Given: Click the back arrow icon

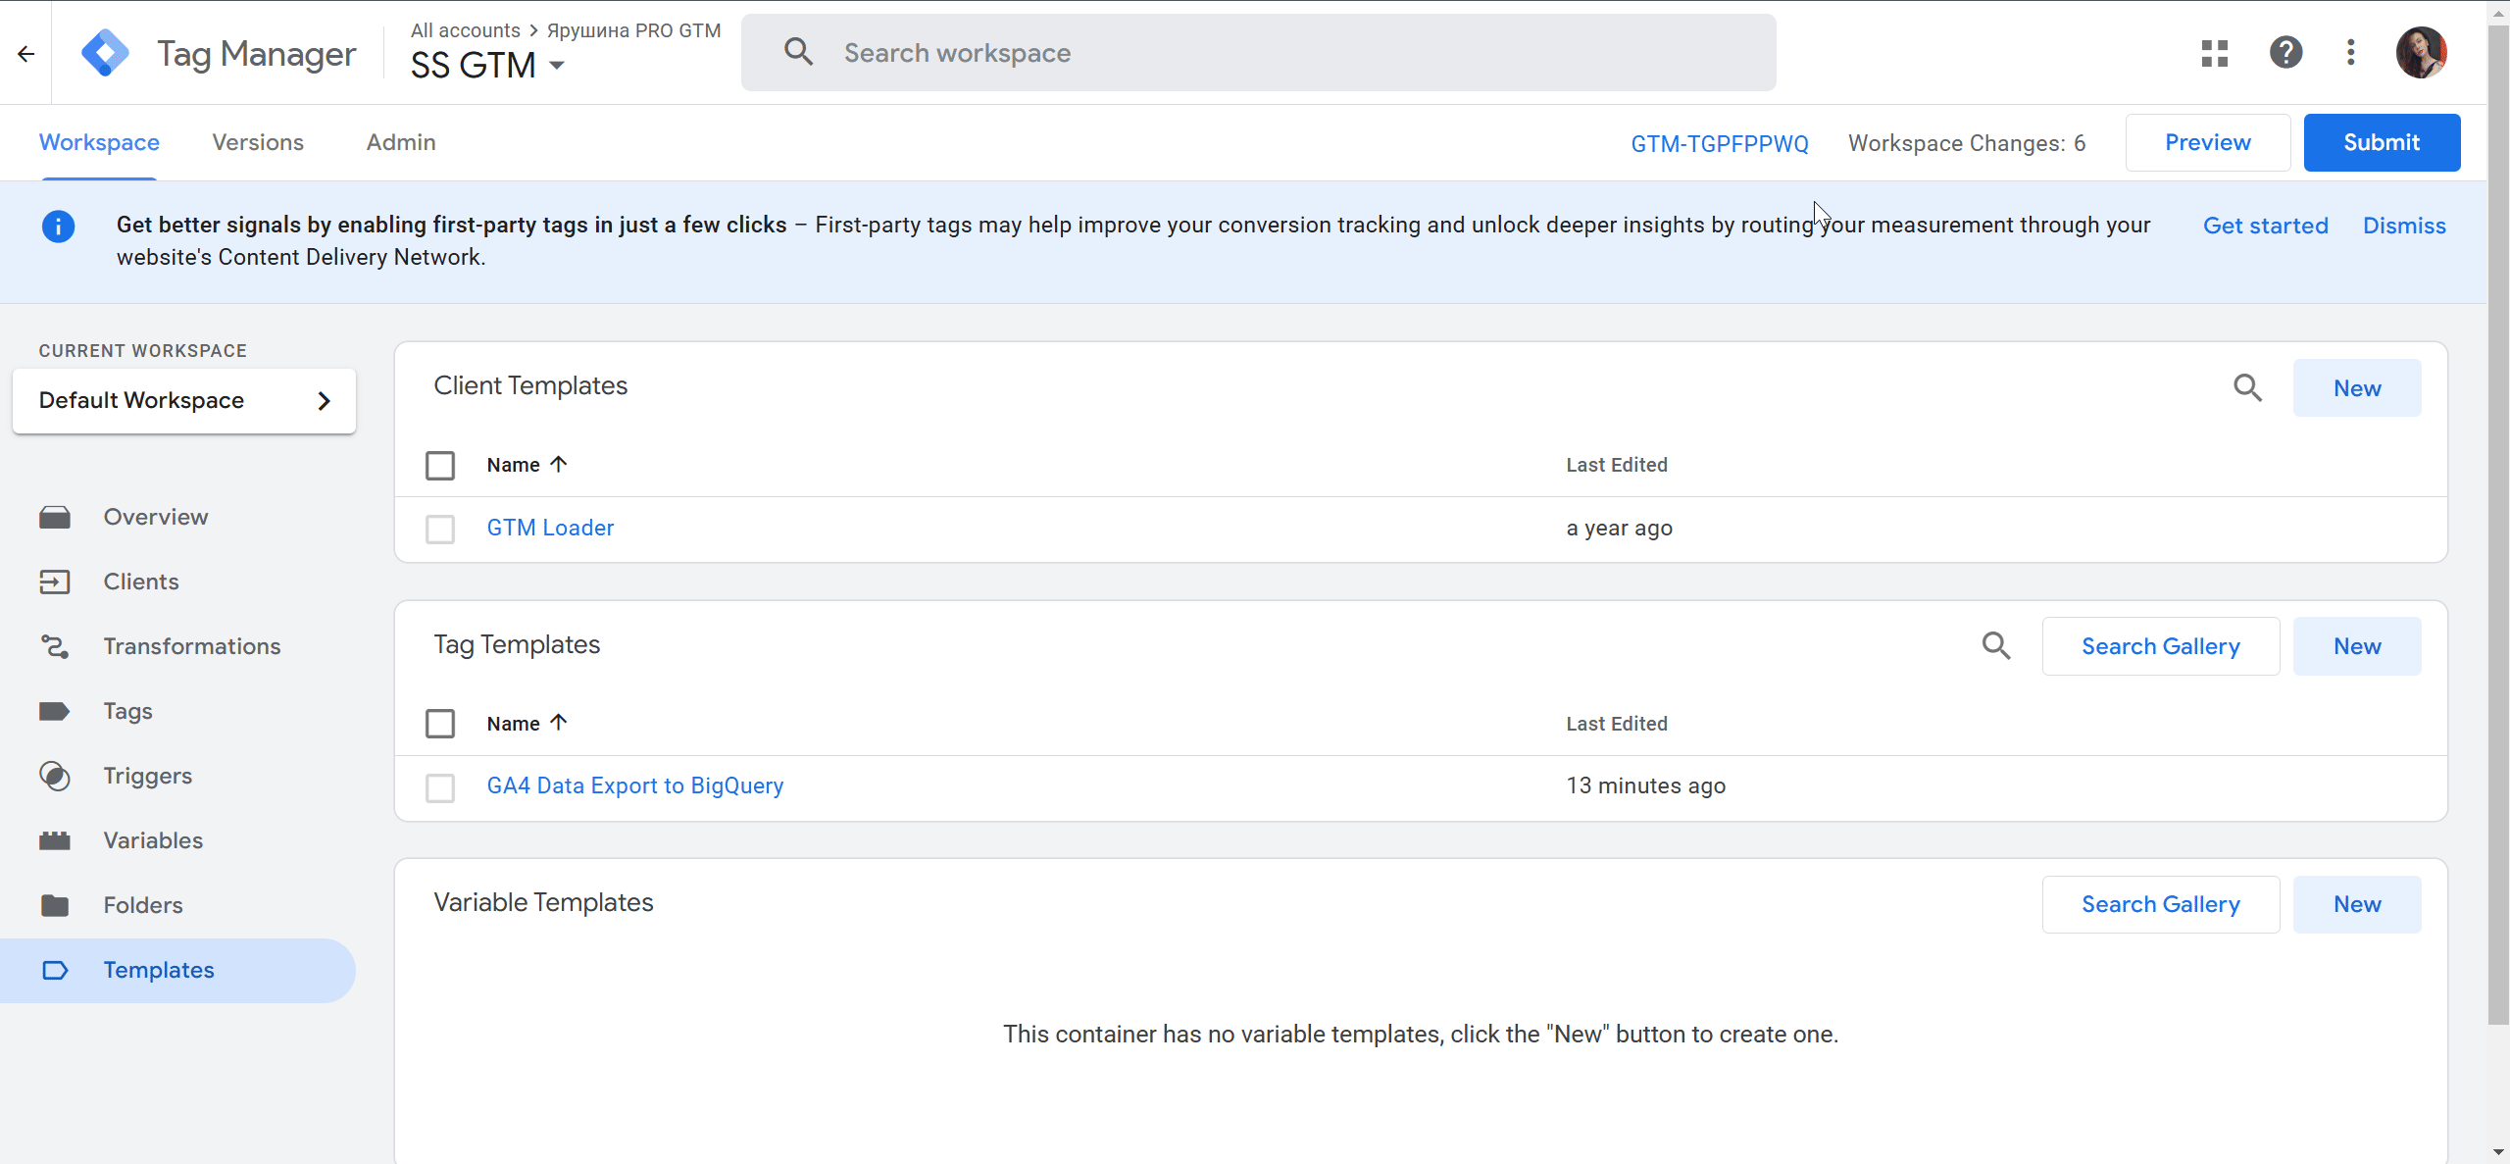Looking at the screenshot, I should pyautogui.click(x=26, y=54).
